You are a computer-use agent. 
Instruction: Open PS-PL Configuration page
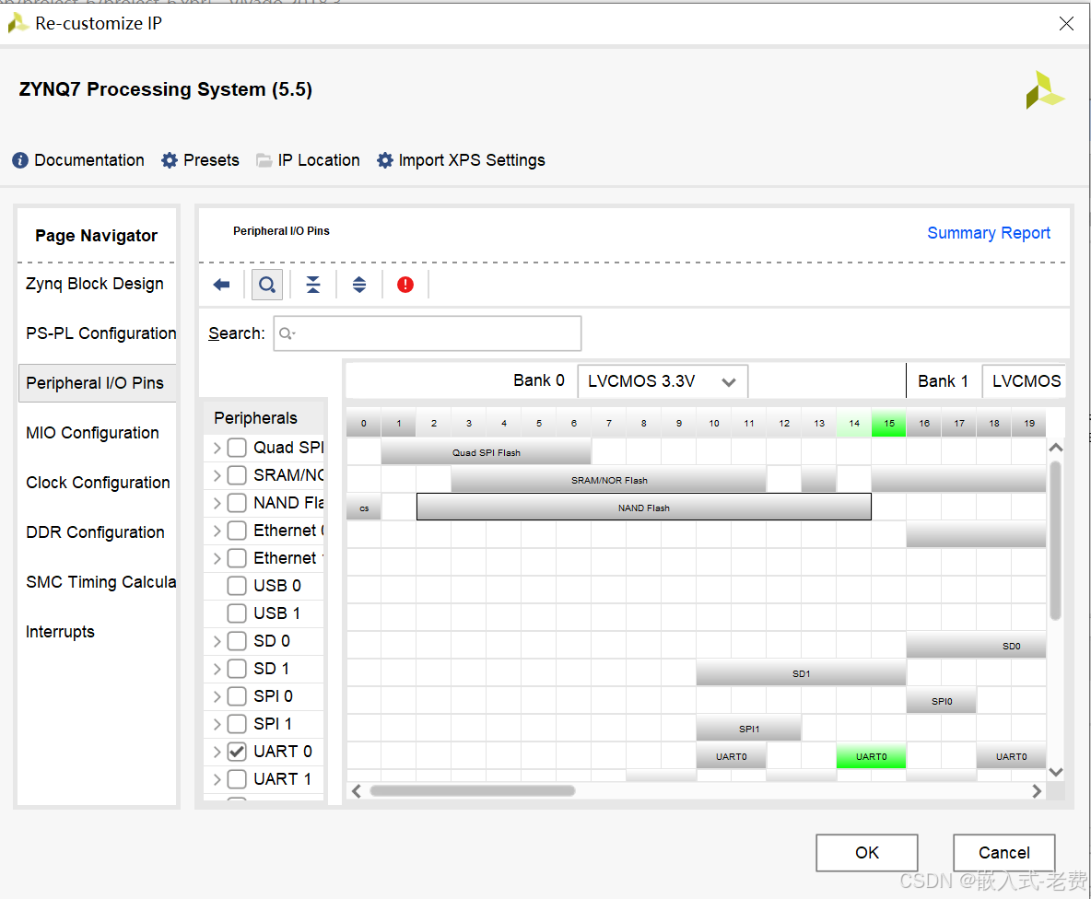click(x=100, y=333)
